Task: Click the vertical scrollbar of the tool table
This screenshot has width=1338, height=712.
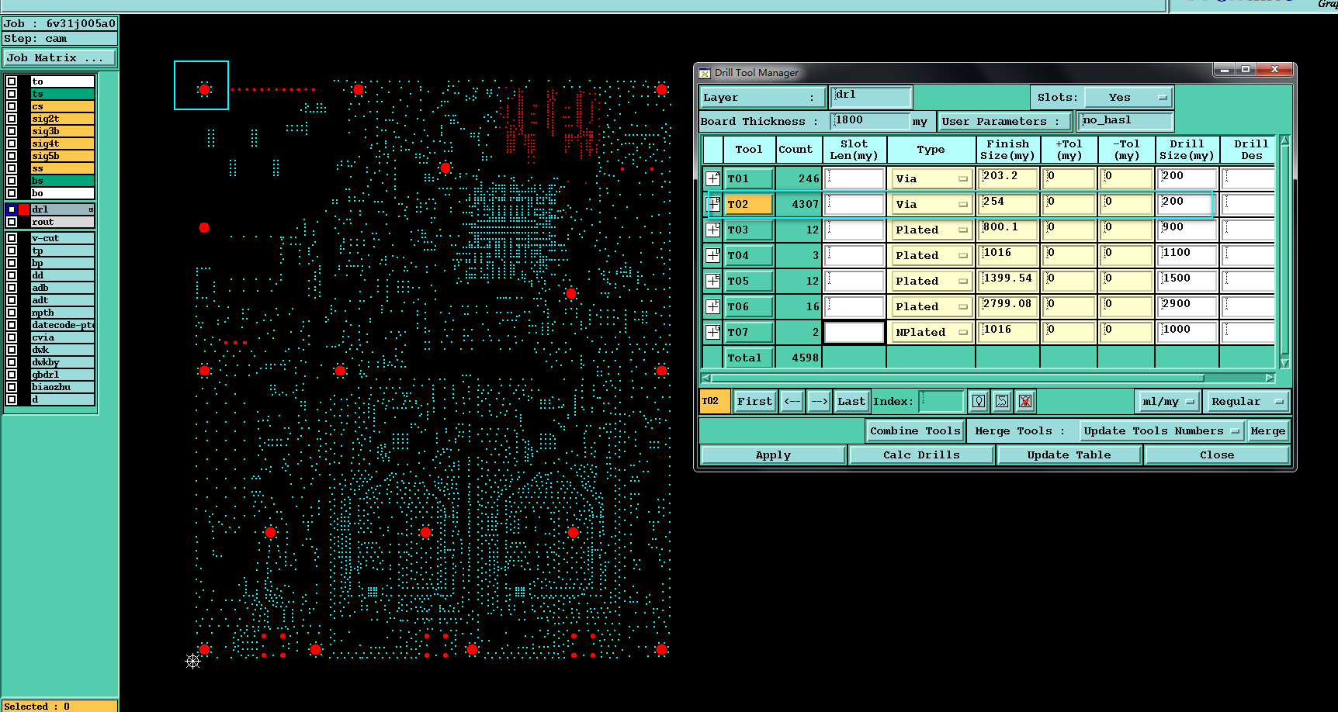Action: click(x=1284, y=251)
